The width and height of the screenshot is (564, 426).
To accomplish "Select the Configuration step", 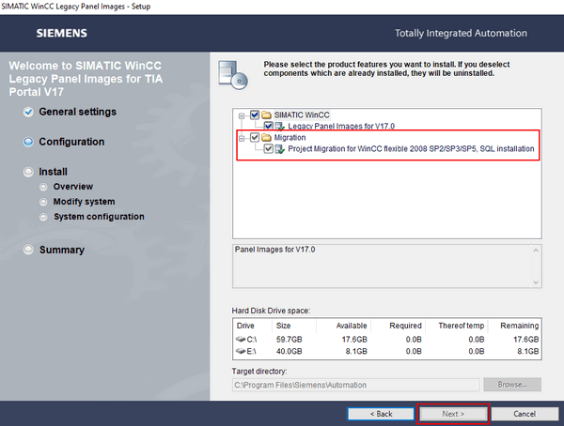I will tap(71, 142).
